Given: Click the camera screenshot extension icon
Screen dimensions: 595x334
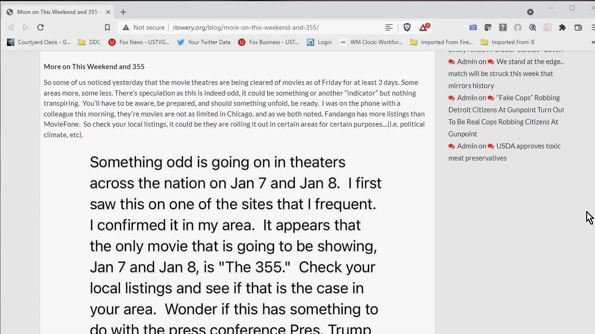Looking at the screenshot, I should tap(473, 27).
